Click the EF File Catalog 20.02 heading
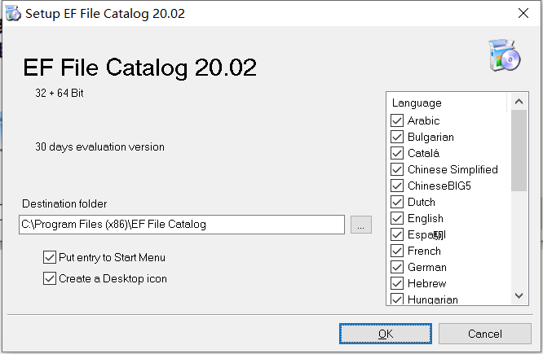Screen dimensions: 543x354 [x=139, y=68]
